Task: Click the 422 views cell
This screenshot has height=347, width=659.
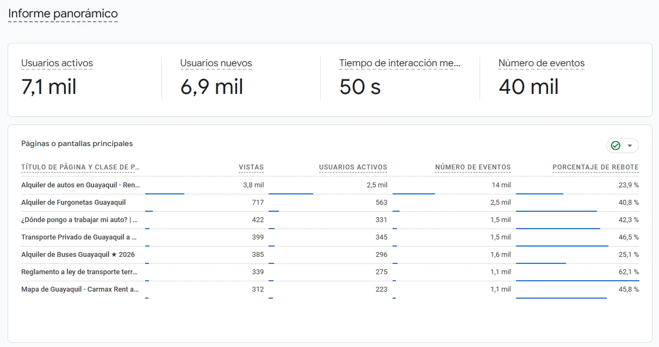Action: [x=258, y=220]
